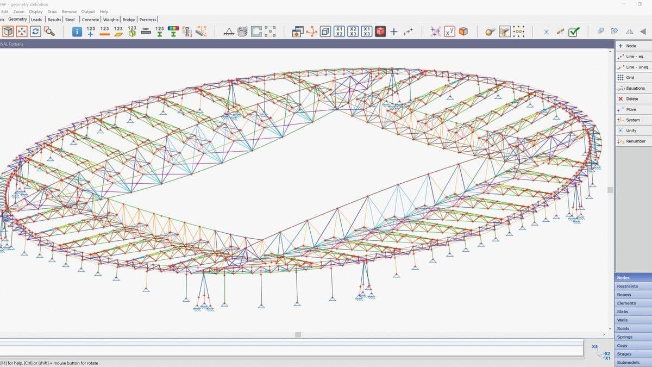
Task: Click the mirror triangles icon
Action: (629, 32)
